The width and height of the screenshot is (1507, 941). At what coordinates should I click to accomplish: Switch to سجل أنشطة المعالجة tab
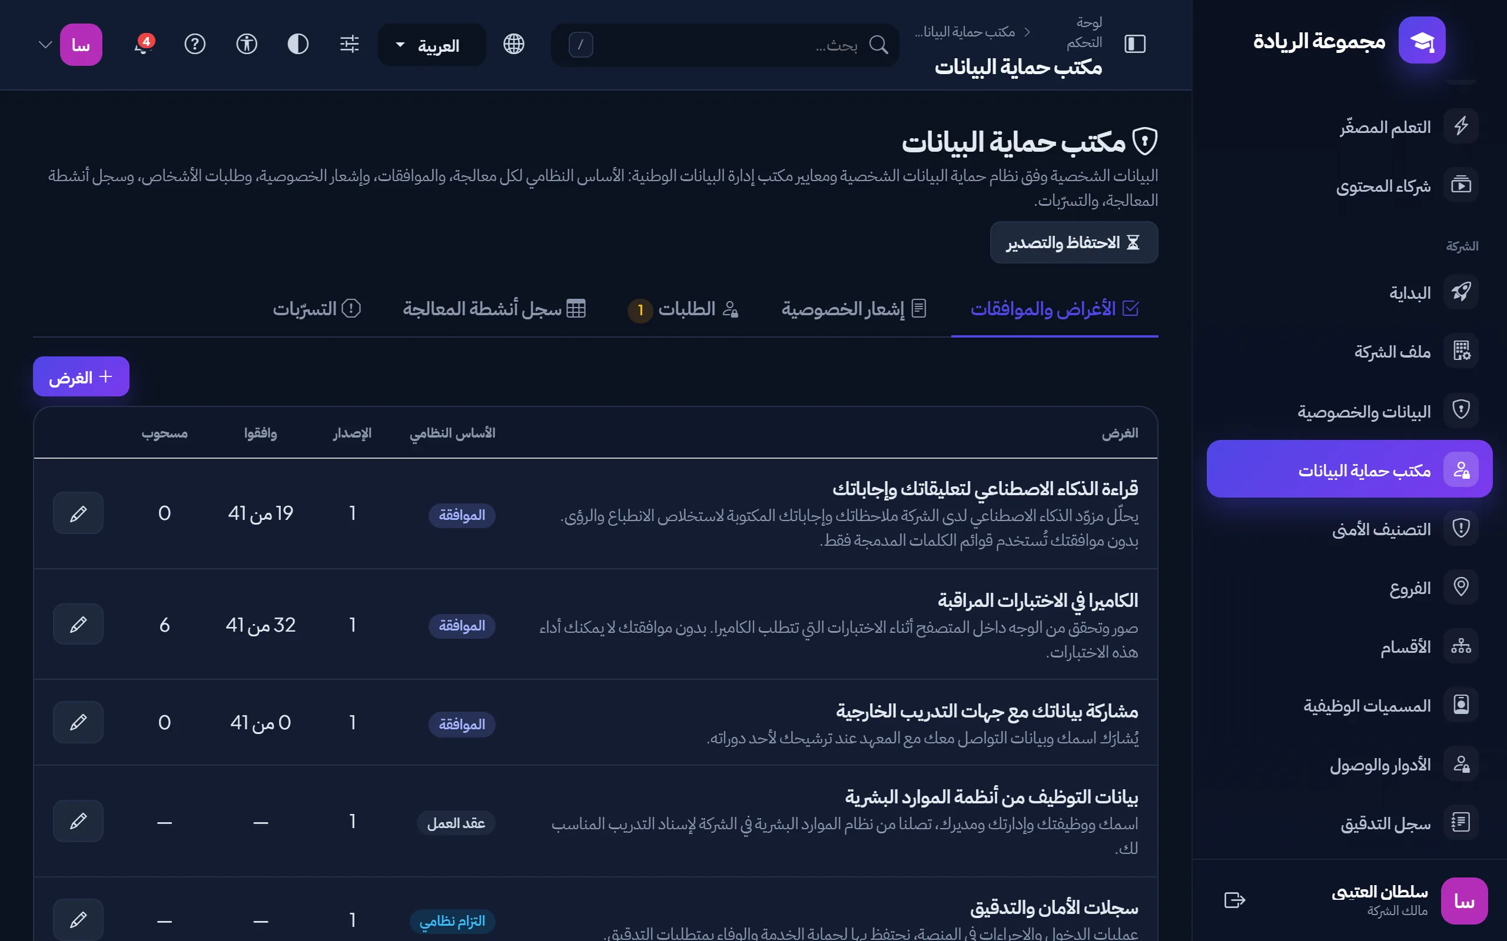tap(494, 309)
